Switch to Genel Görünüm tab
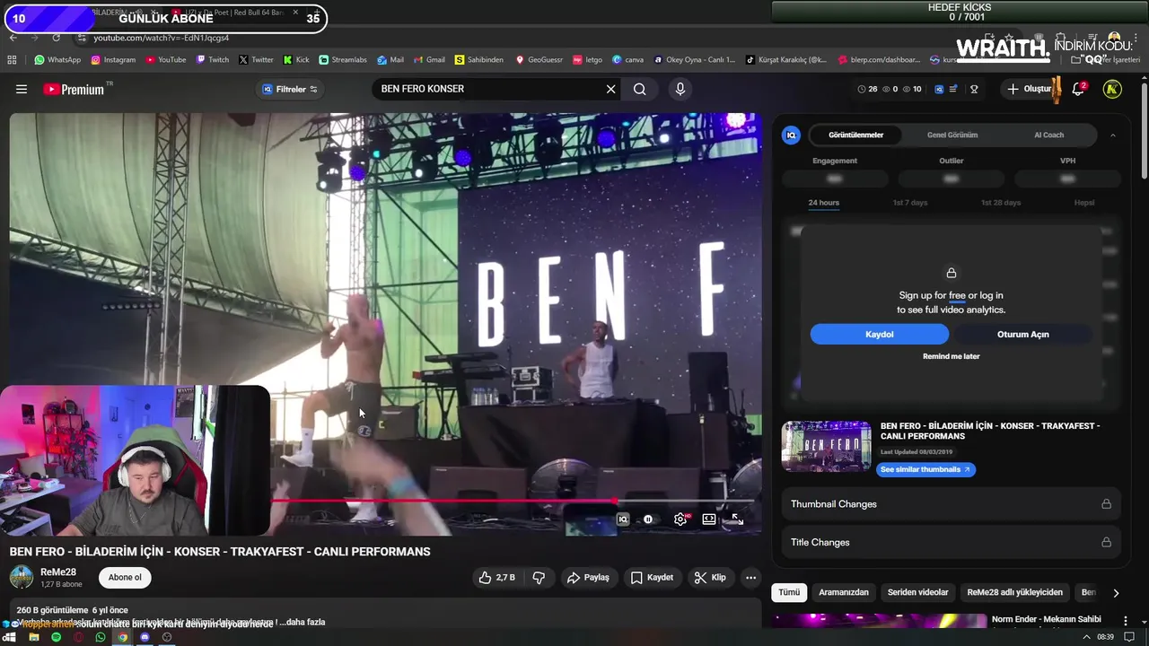 pos(952,135)
